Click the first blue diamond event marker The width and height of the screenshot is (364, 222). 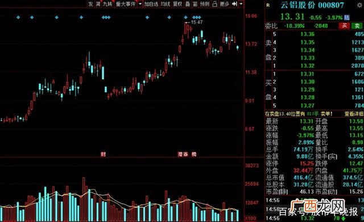18,17
